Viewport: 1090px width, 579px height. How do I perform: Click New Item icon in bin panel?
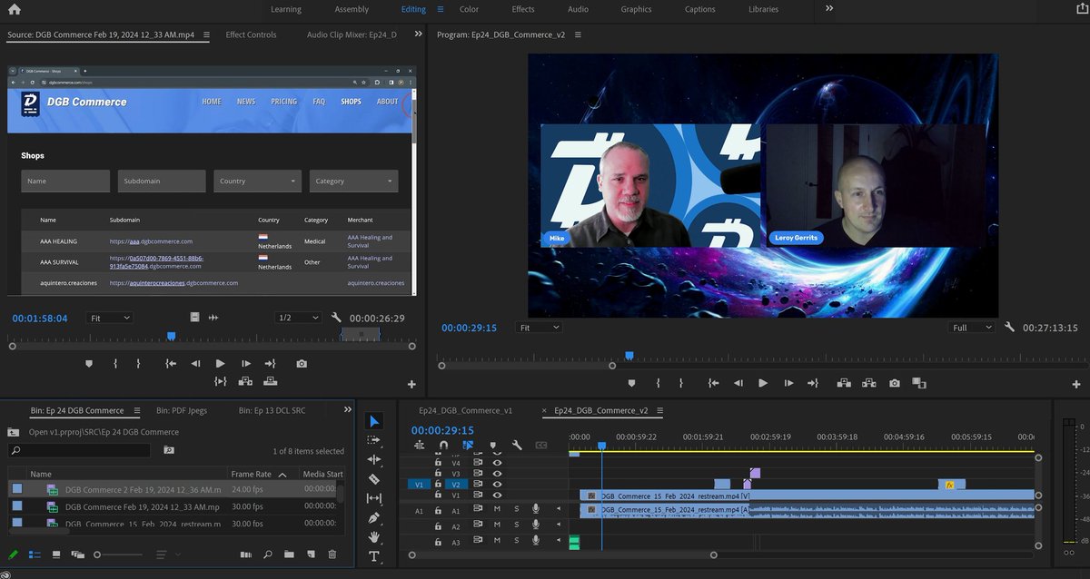310,554
